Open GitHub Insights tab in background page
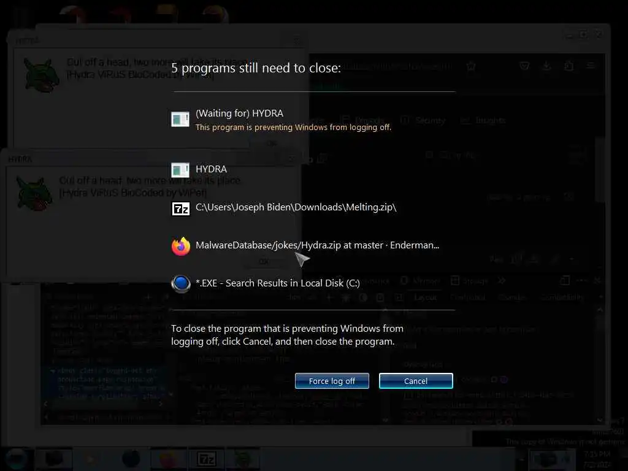This screenshot has height=471, width=628. click(x=483, y=120)
